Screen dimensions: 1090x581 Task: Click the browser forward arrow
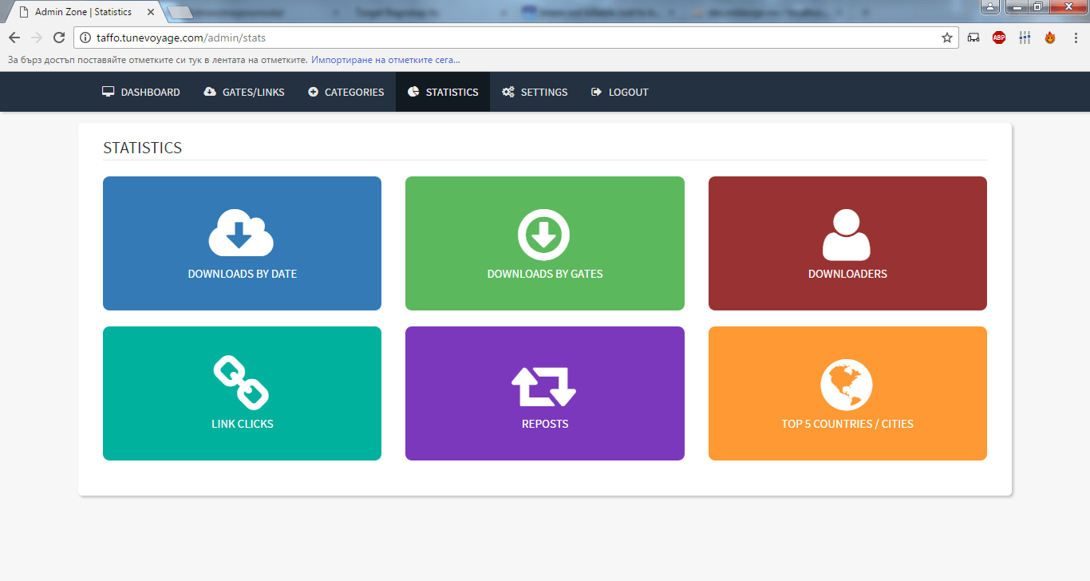coord(37,38)
